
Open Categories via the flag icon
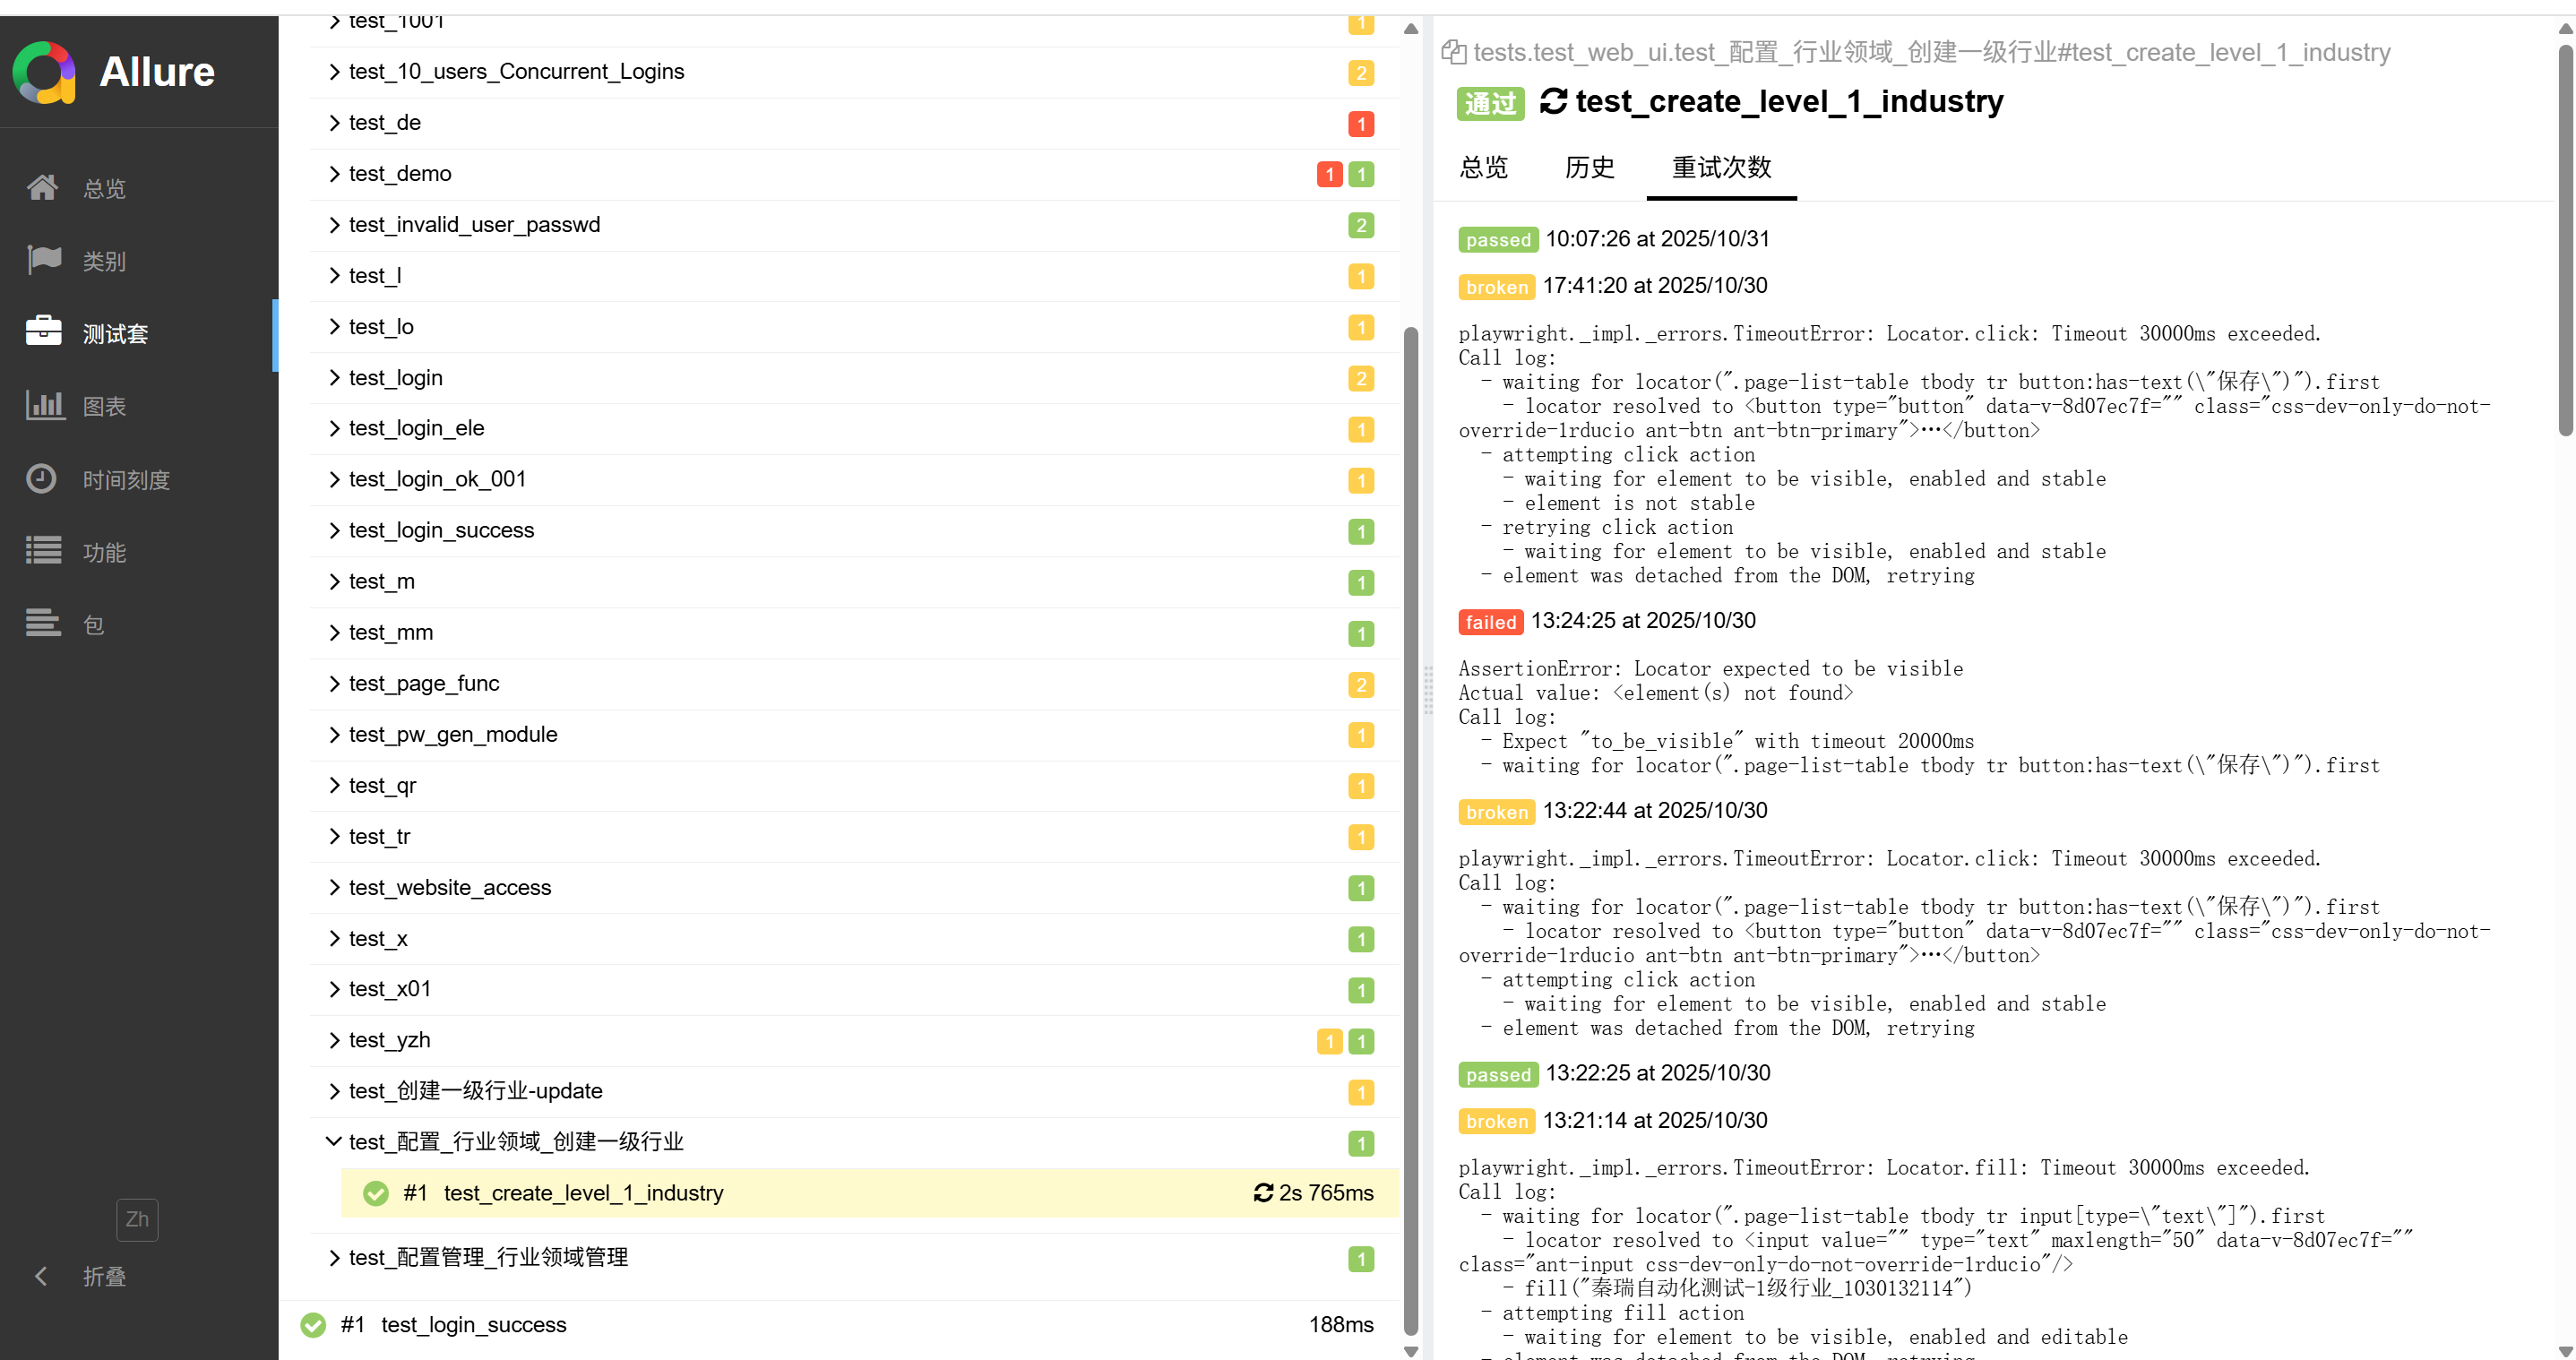[x=44, y=260]
